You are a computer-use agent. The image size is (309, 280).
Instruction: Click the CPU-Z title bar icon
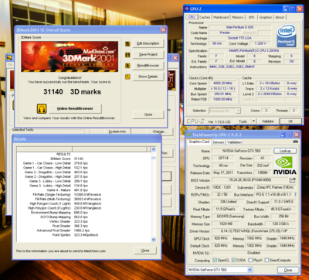pos(187,9)
